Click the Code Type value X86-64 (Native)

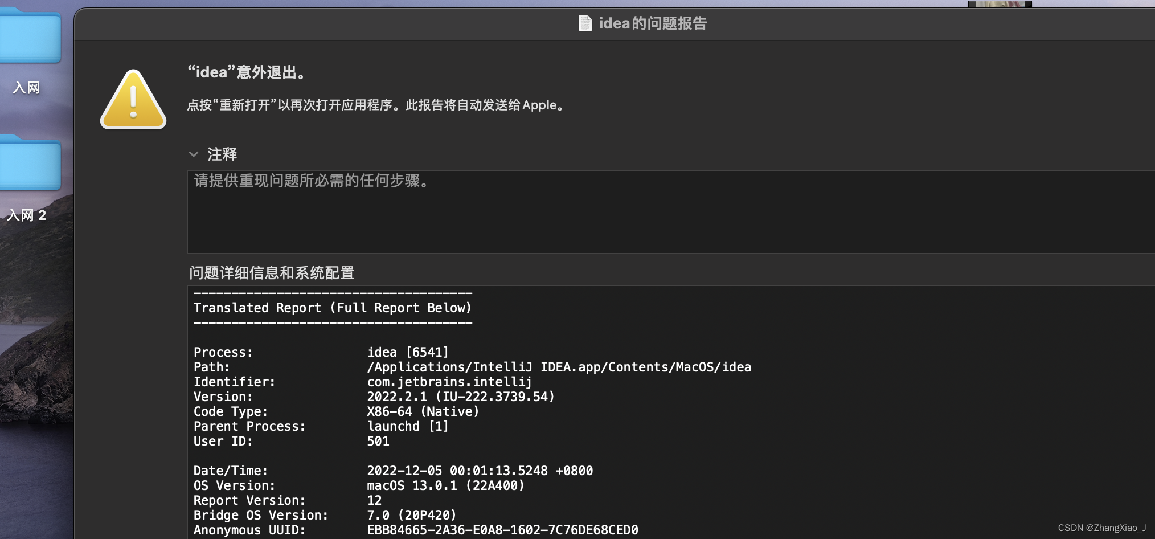coord(423,411)
